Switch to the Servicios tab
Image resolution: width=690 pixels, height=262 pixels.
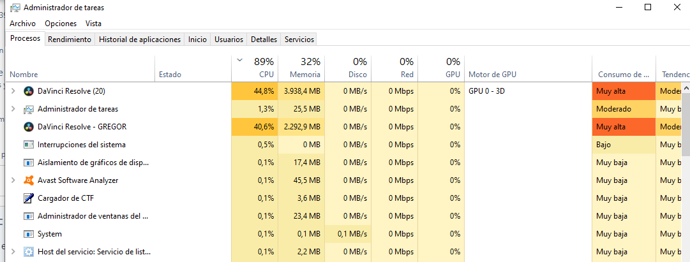click(299, 40)
